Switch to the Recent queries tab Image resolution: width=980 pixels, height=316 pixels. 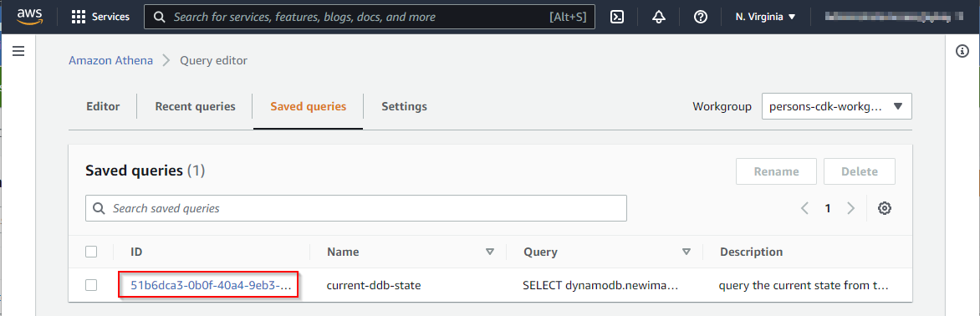(x=195, y=106)
